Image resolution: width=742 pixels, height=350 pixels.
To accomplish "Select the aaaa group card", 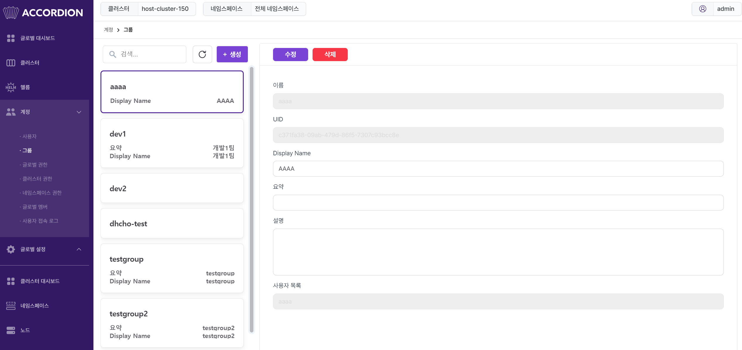I will 172,92.
